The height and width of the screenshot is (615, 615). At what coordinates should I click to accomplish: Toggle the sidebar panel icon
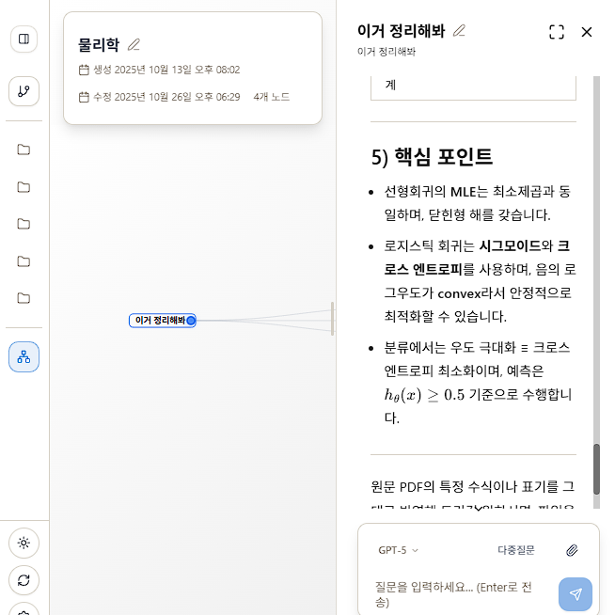coord(24,39)
